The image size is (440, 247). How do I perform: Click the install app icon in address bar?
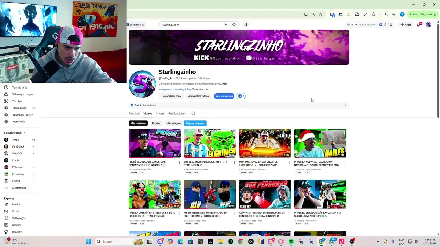(x=306, y=14)
